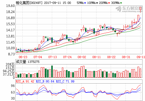Click the 14.17 price axis label
Screen dimensions: 145x101
(x=10, y=30)
